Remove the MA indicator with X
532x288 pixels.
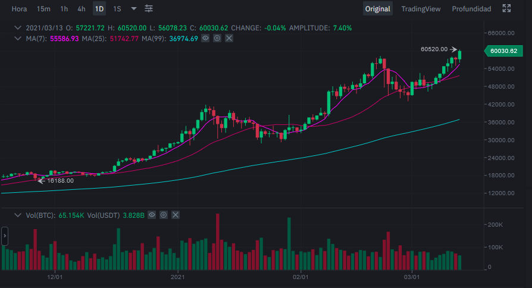[229, 38]
